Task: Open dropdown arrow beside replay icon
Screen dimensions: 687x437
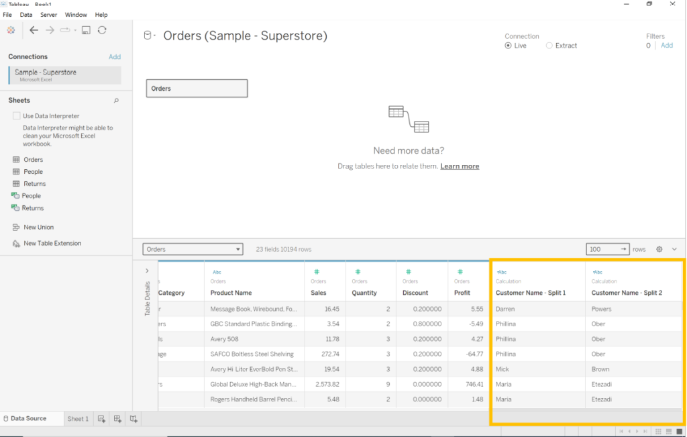Action: tap(75, 30)
